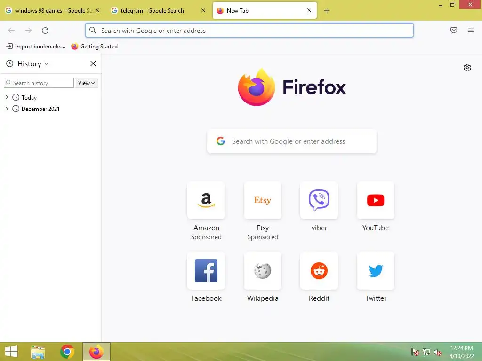The width and height of the screenshot is (482, 361).
Task: Open new tab personalization gear
Action: pos(467,68)
